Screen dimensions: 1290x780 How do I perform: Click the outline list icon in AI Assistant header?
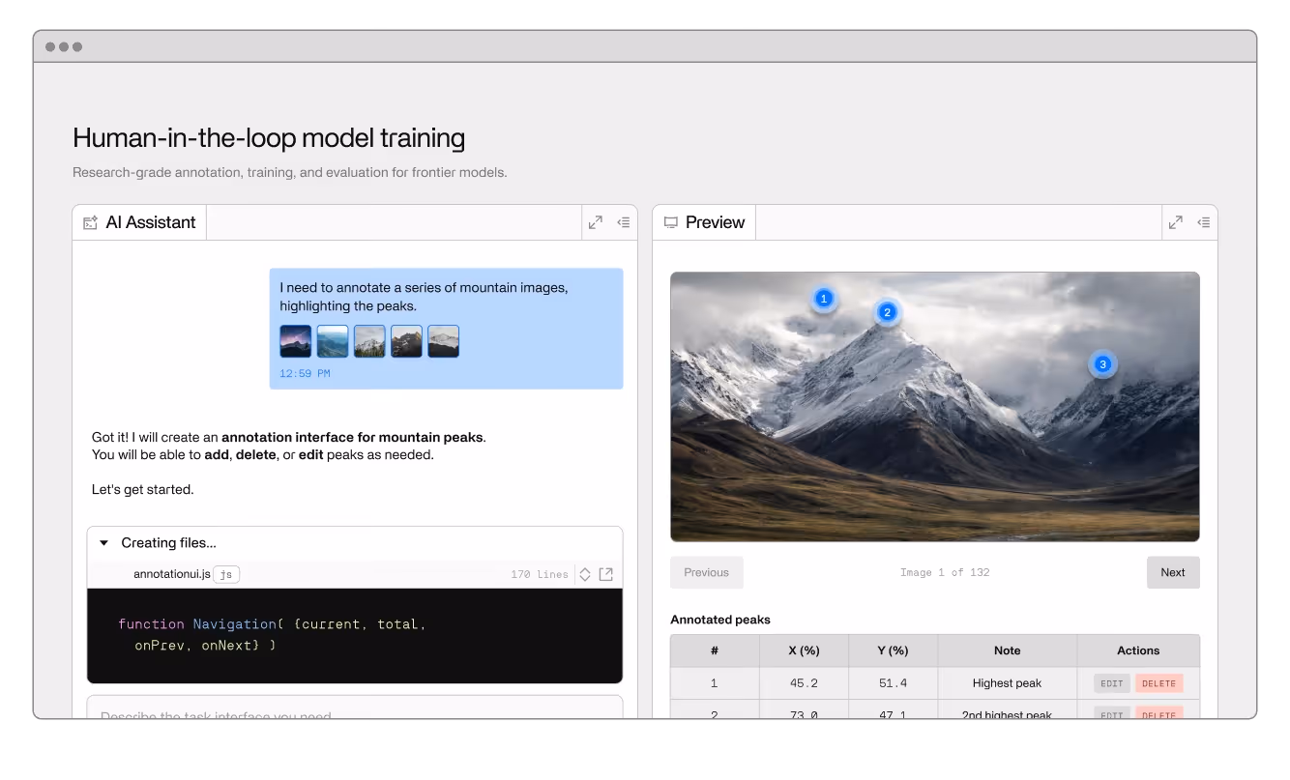pos(624,221)
